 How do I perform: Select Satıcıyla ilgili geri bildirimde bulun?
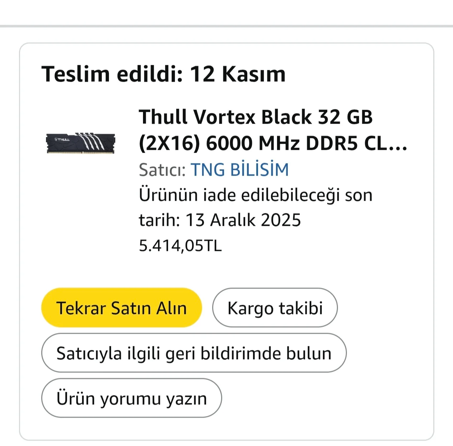(x=194, y=353)
